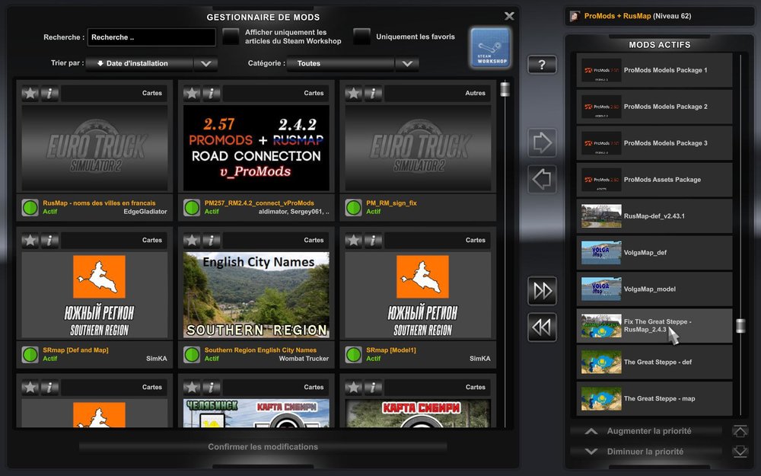Star the SRmap [Model1] mod card
The width and height of the screenshot is (761, 476).
[353, 240]
